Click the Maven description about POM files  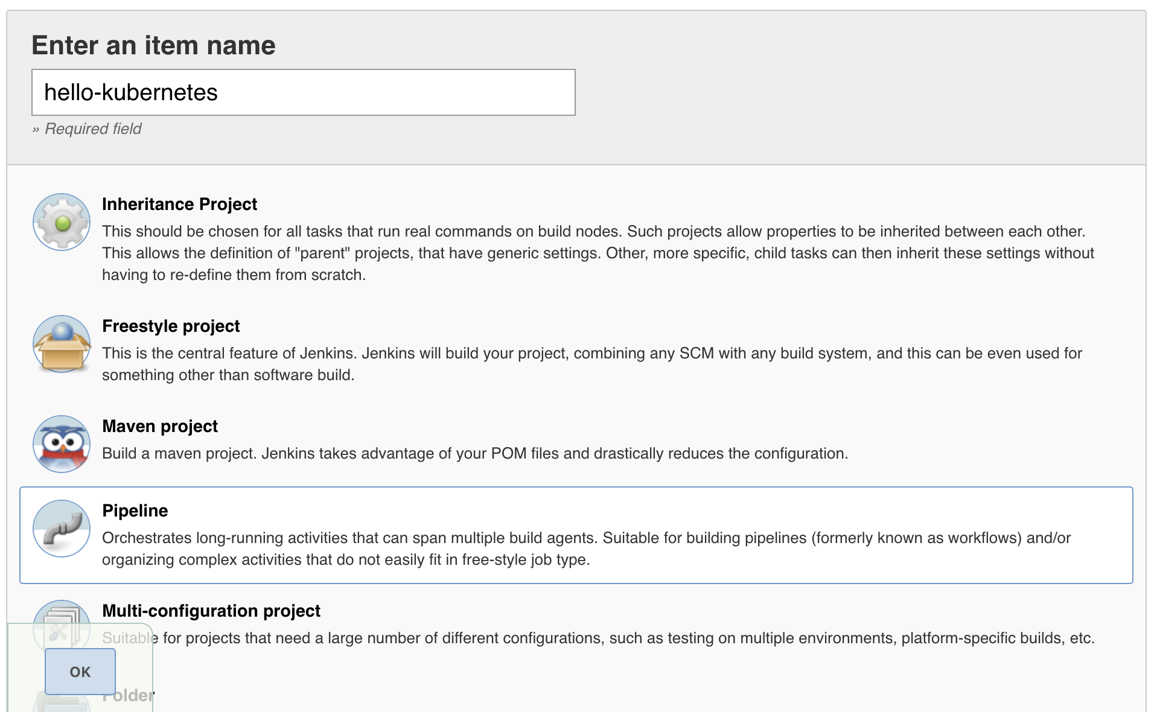(x=475, y=453)
